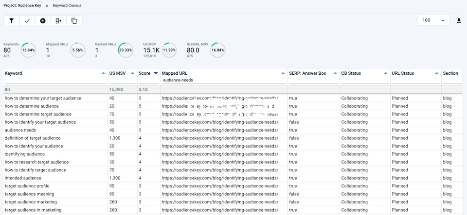Select keyword 'audience needs' cell
The width and height of the screenshot is (467, 215).
55,130
